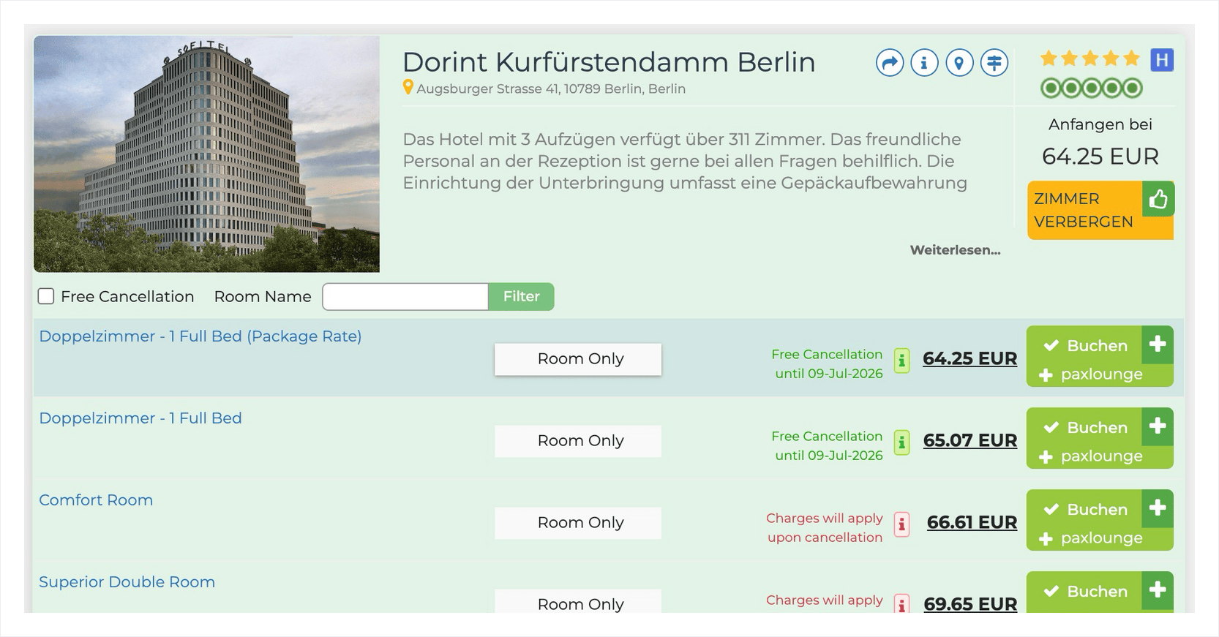Click plus icon beside Buchen for Comfort Room

point(1158,508)
